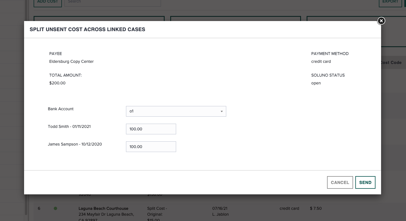Cancel the split cost dialog
This screenshot has height=221, width=406.
(340, 182)
